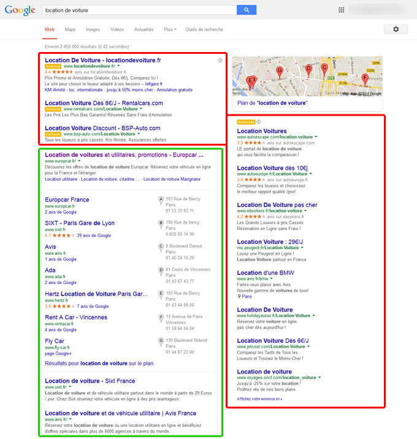Open the Location Voiture Dès 6€/J jetcost ad
The image size is (417, 439).
click(273, 340)
